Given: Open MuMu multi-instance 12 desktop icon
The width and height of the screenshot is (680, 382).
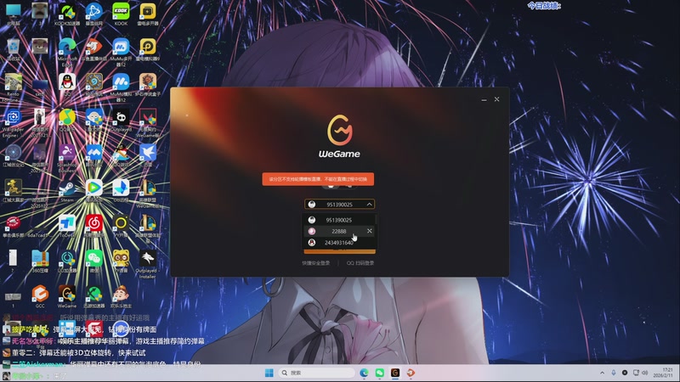Looking at the screenshot, I should click(x=121, y=52).
